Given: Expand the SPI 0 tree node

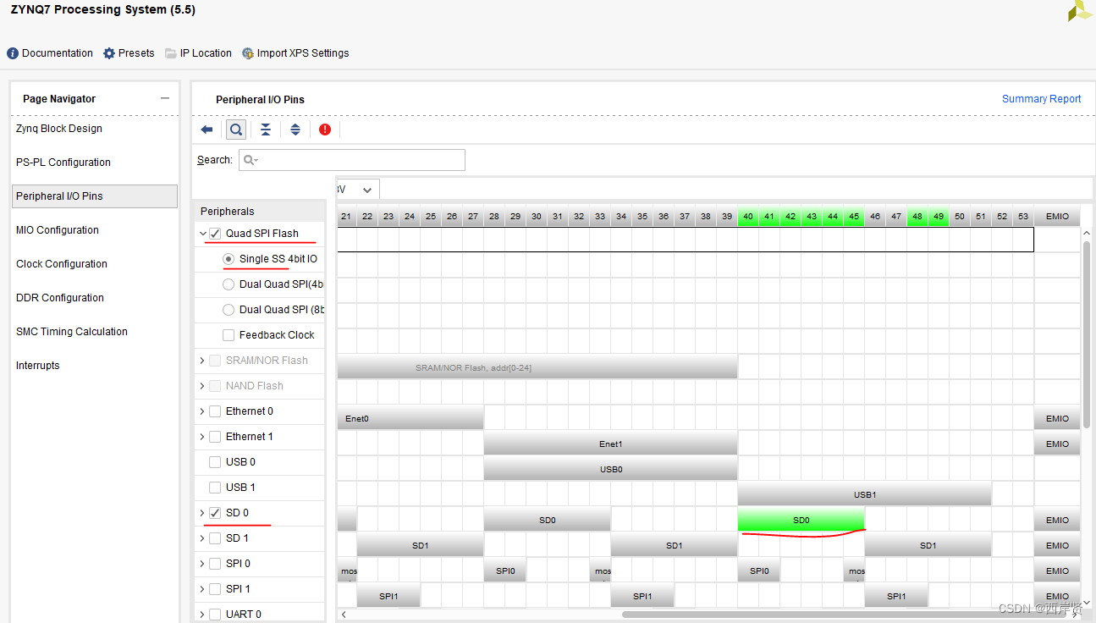Looking at the screenshot, I should [202, 564].
